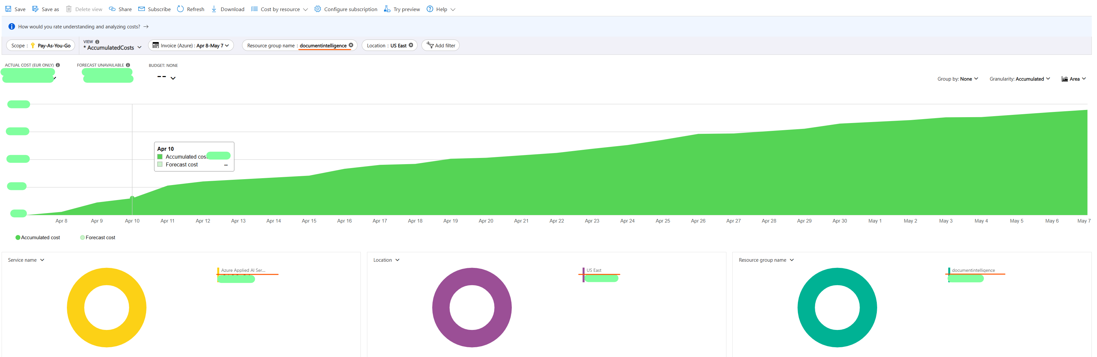This screenshot has height=357, width=1097.
Task: Click the Download arrow icon
Action: point(214,9)
